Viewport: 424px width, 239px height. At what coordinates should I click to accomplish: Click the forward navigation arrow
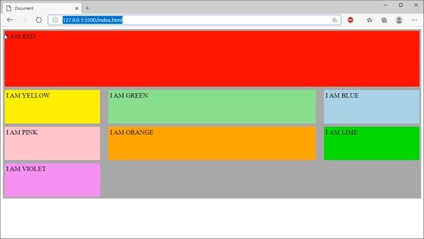pyautogui.click(x=24, y=20)
